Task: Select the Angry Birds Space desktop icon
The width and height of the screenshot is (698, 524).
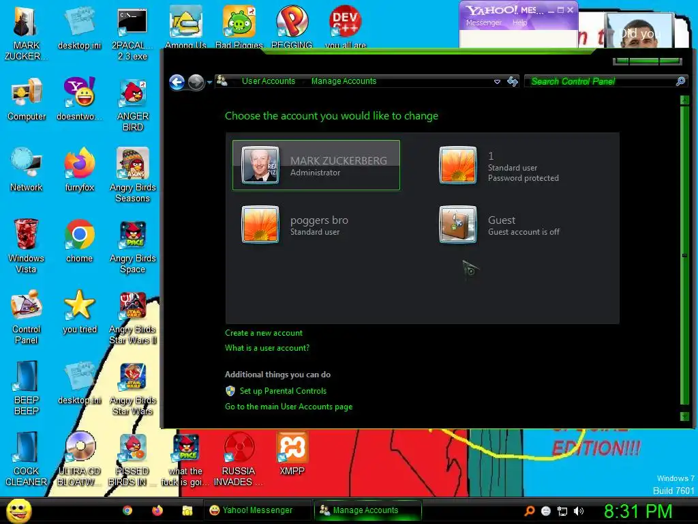Action: pos(132,246)
